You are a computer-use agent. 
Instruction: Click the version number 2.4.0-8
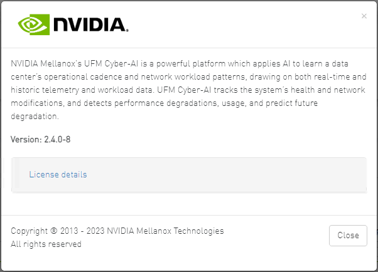coord(57,139)
